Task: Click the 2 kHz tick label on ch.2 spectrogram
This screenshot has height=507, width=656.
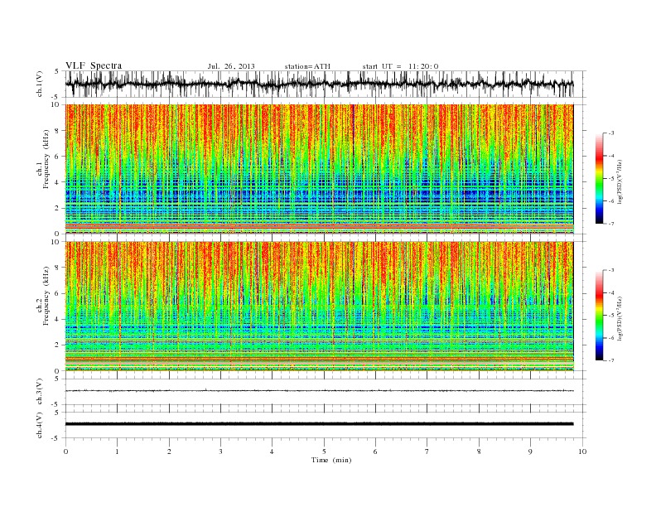Action: [58, 345]
